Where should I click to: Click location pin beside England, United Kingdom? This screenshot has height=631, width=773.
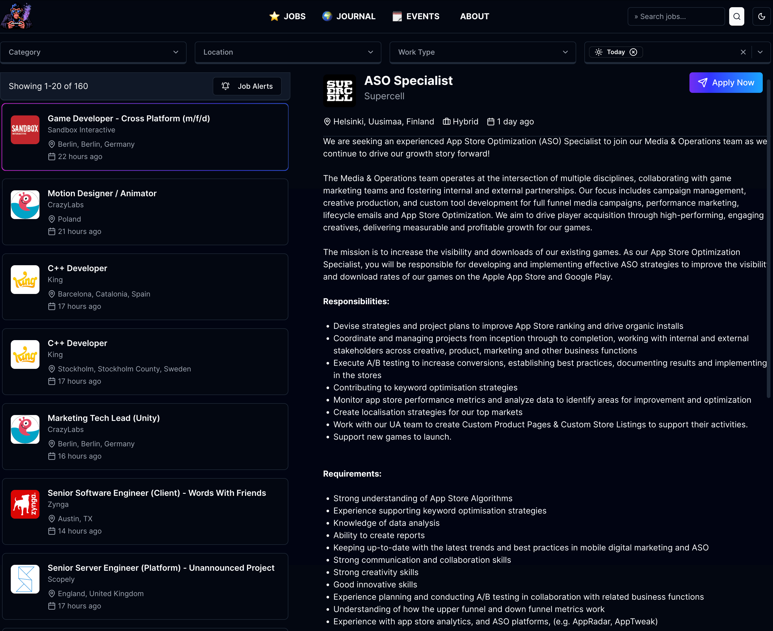52,594
